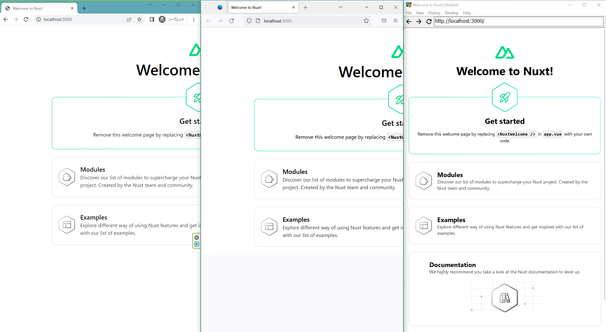Expand the list all tabs chevron in Firefox
606x332 pixels.
click(x=340, y=7)
